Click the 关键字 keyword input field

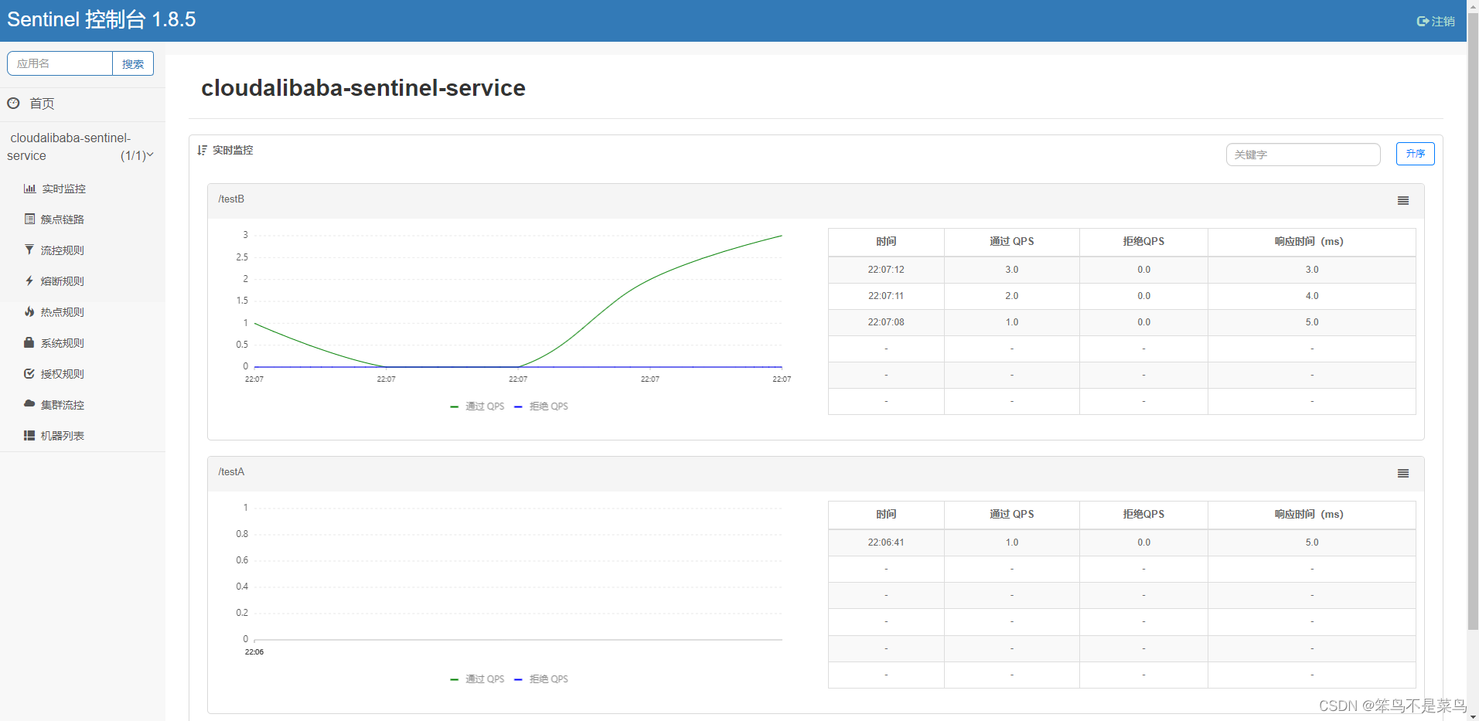coord(1303,155)
